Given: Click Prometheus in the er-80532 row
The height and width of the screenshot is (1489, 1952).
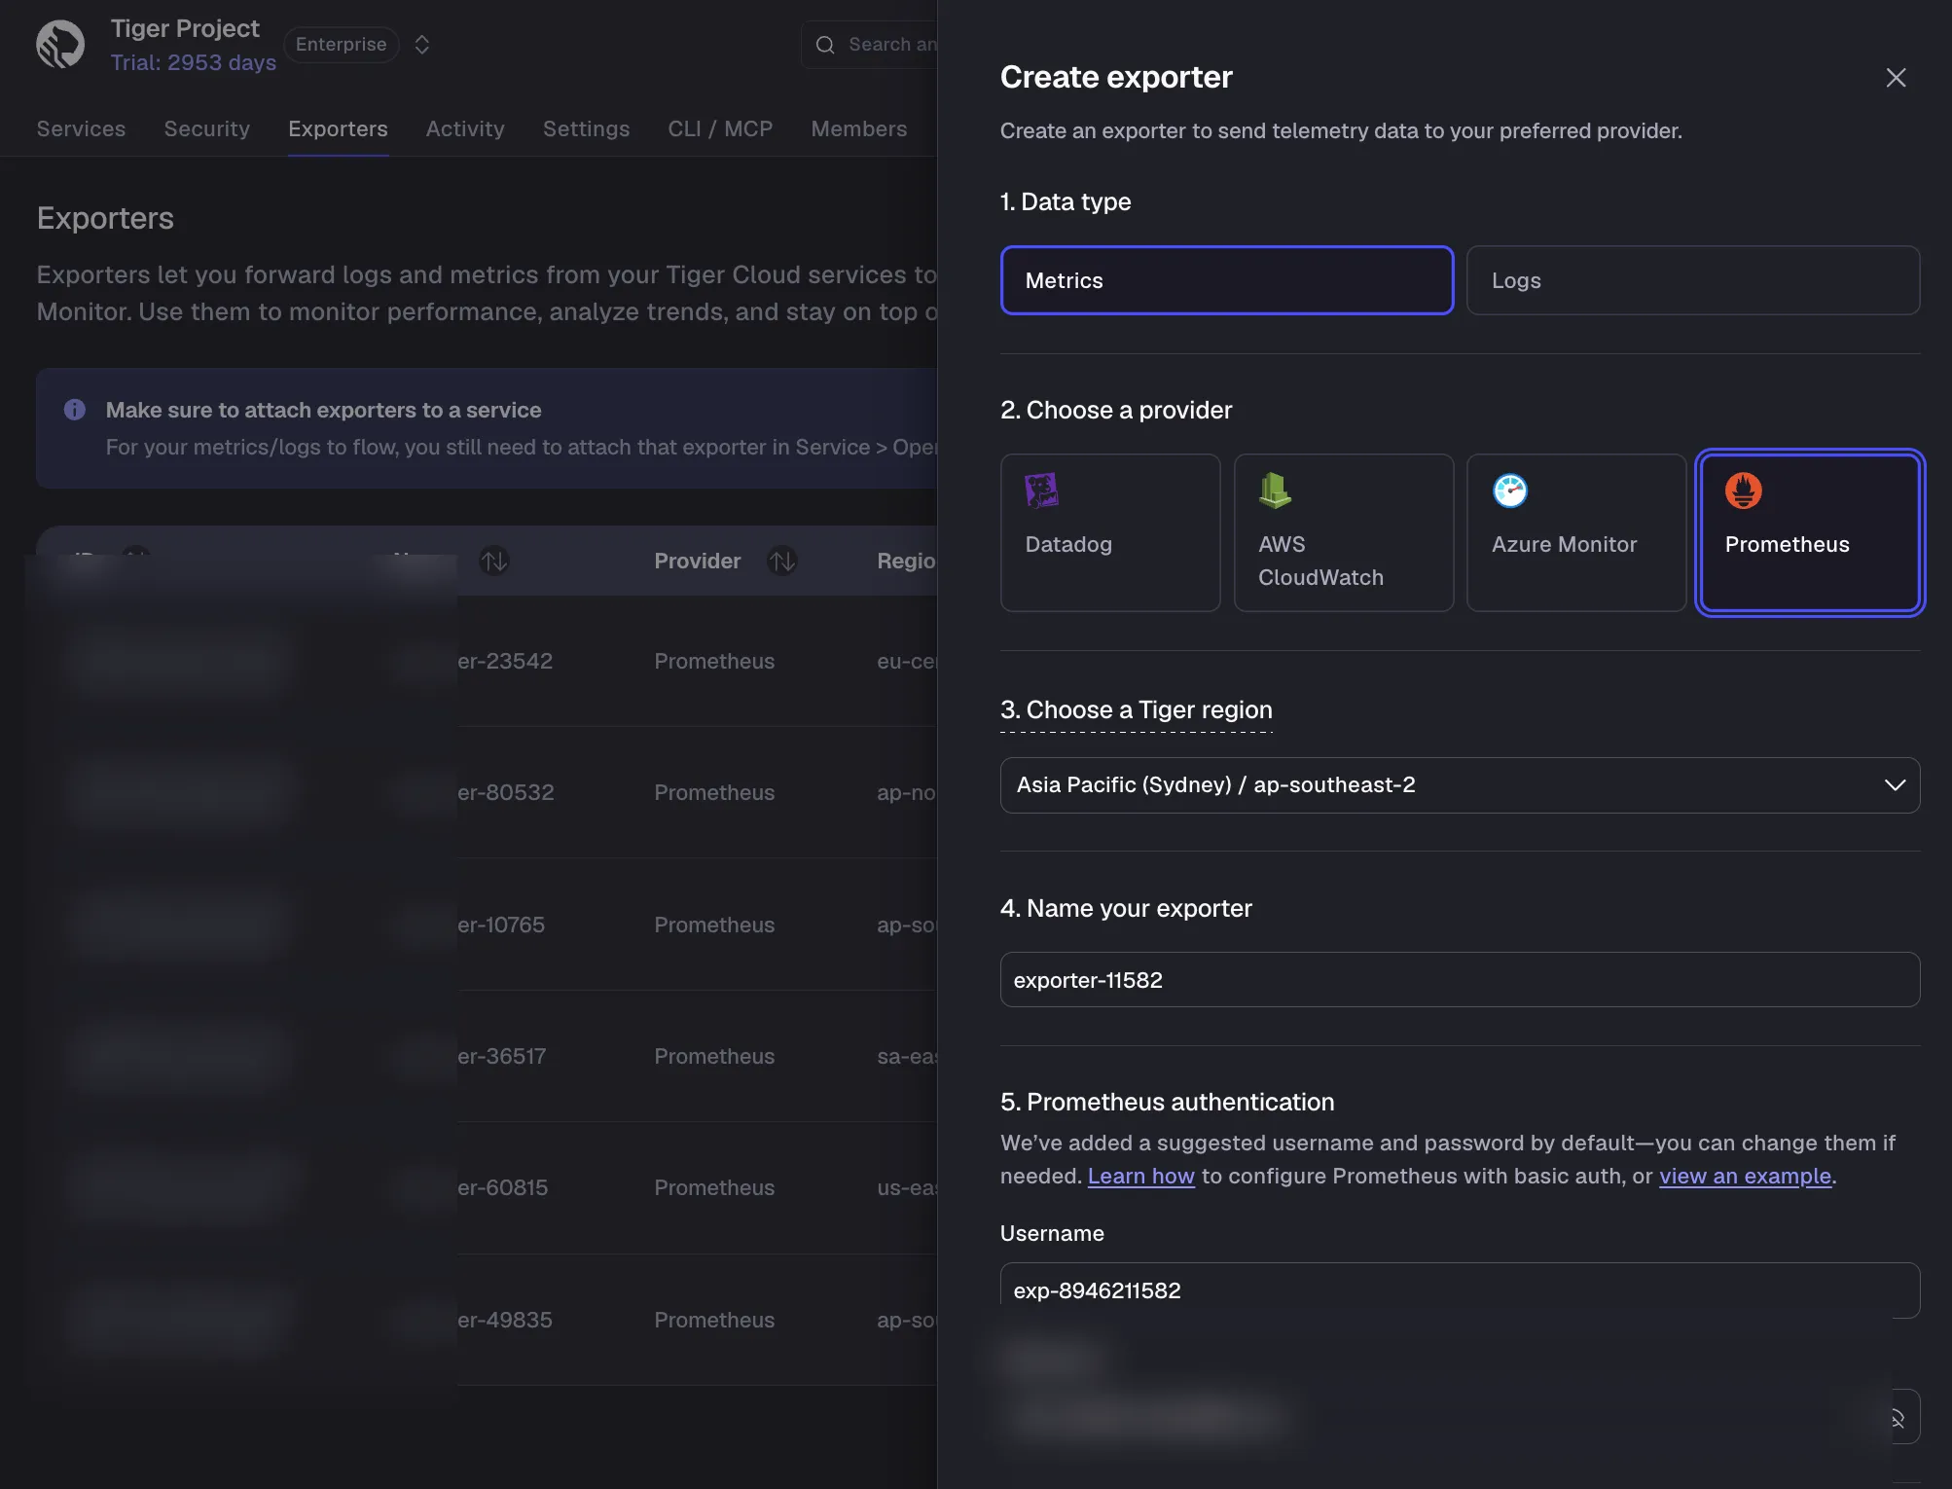Looking at the screenshot, I should coord(714,792).
